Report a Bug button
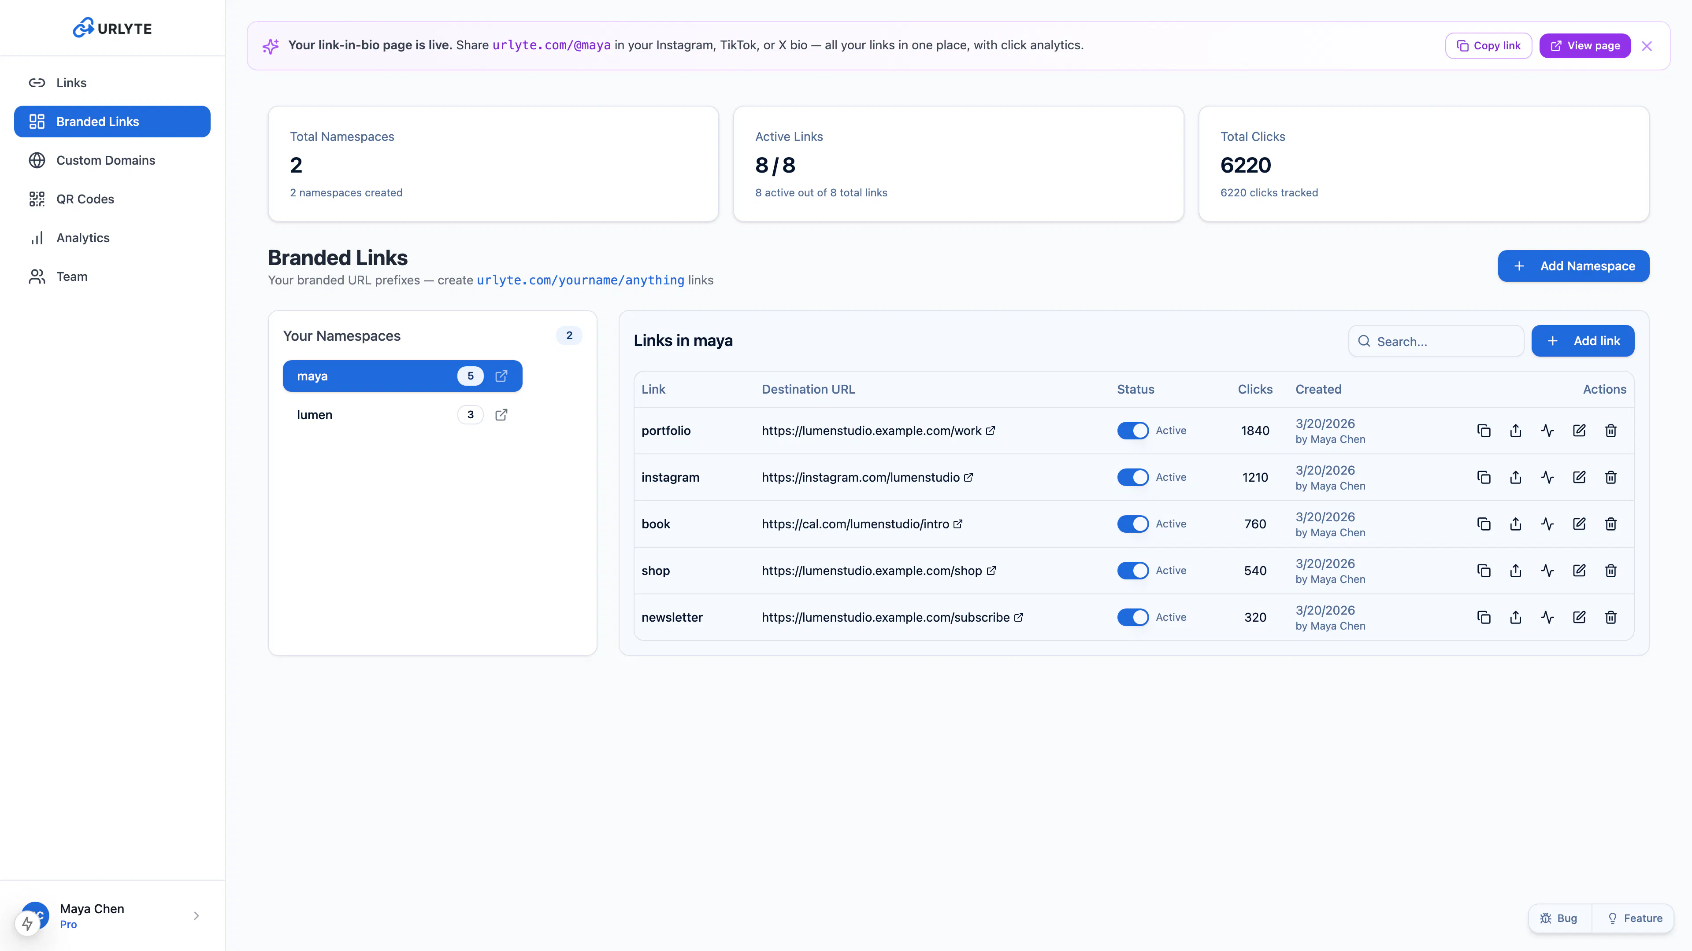Image resolution: width=1692 pixels, height=951 pixels. (1559, 918)
